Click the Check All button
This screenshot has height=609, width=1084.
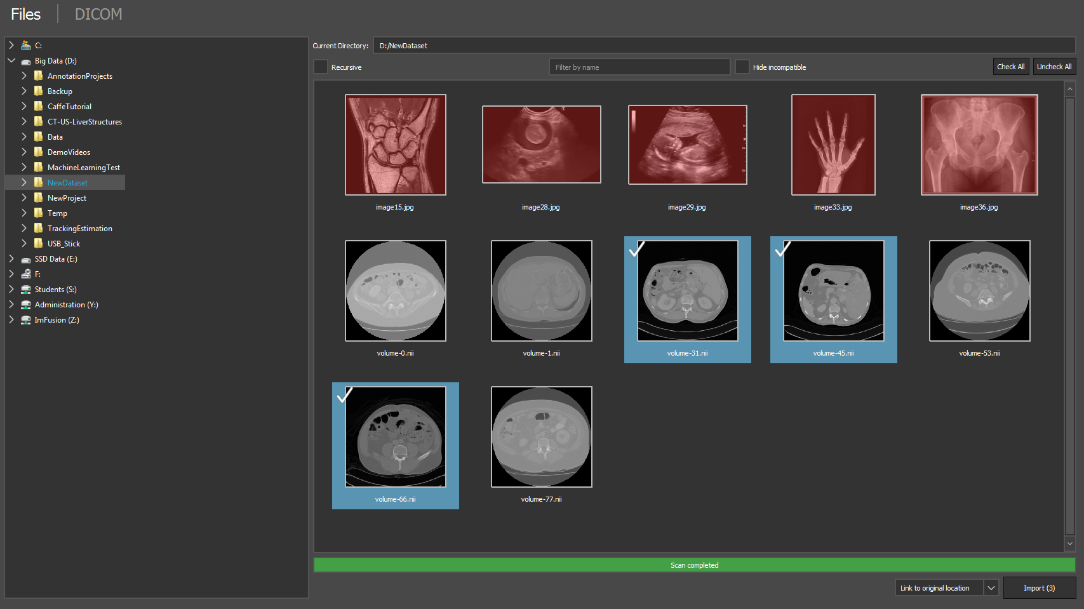(x=1011, y=67)
